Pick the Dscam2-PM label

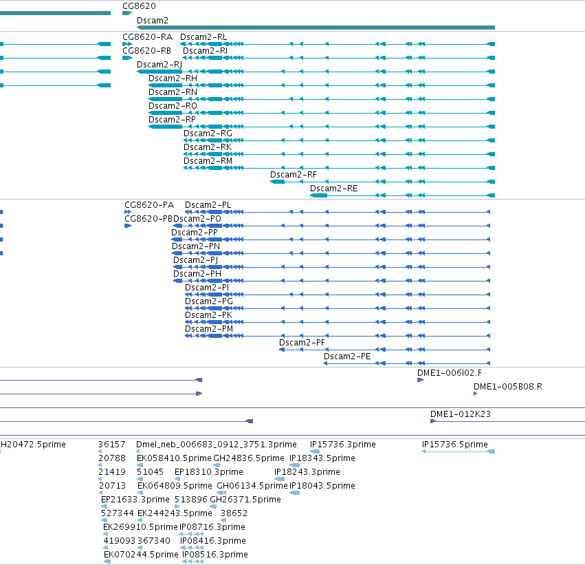point(209,329)
